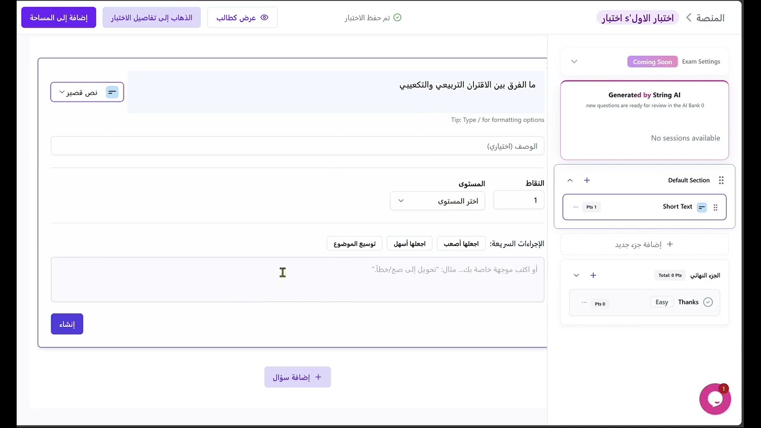Click the question text field
Screen dimensions: 761x428
pyautogui.click(x=336, y=92)
